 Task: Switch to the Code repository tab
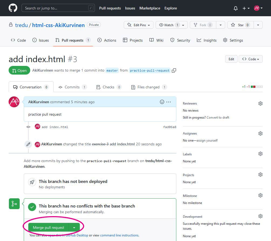(x=18, y=40)
